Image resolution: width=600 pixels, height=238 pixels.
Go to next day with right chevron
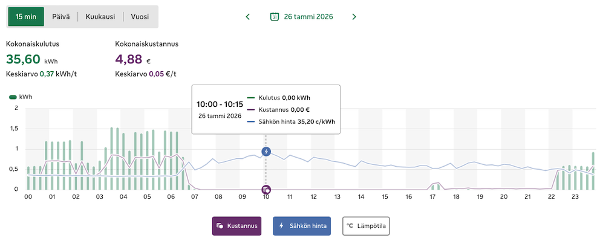354,17
